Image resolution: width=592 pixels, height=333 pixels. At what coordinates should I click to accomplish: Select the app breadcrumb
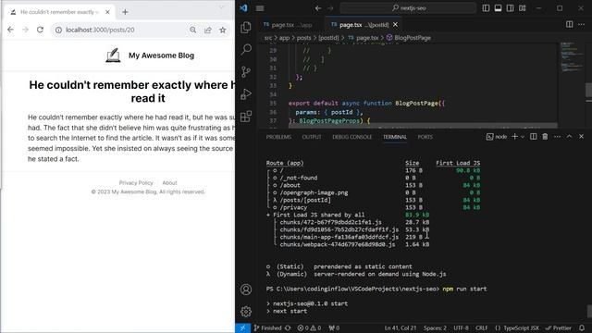[x=284, y=38]
